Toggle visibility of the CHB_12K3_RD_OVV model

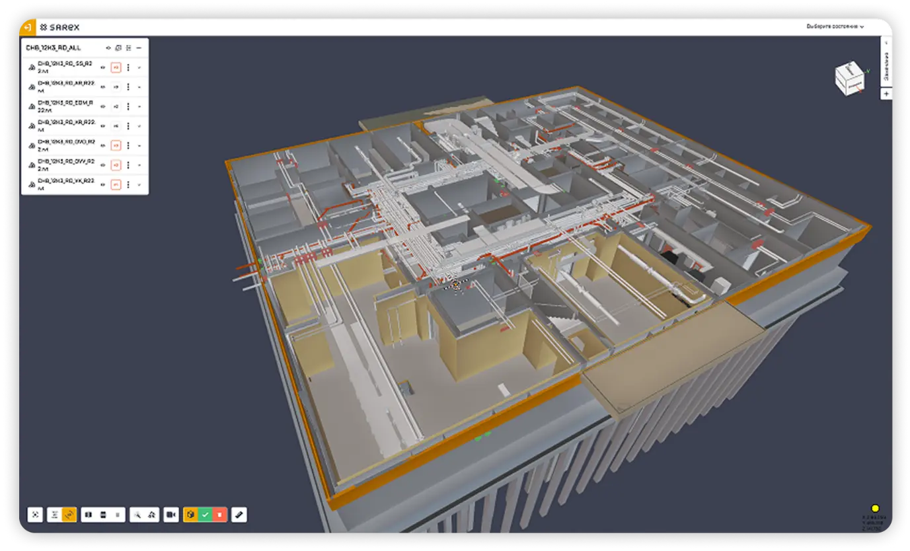102,165
